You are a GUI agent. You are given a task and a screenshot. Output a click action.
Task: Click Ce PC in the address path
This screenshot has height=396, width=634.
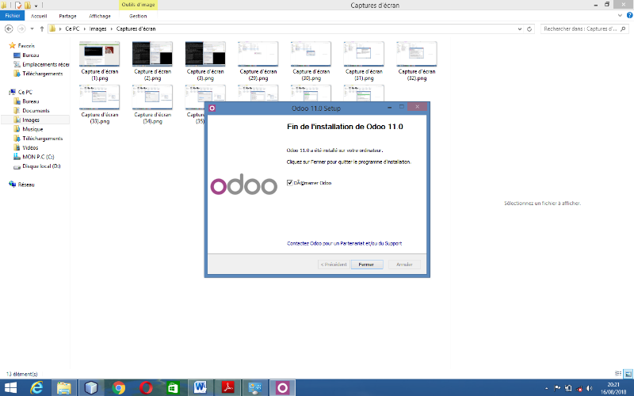point(72,29)
